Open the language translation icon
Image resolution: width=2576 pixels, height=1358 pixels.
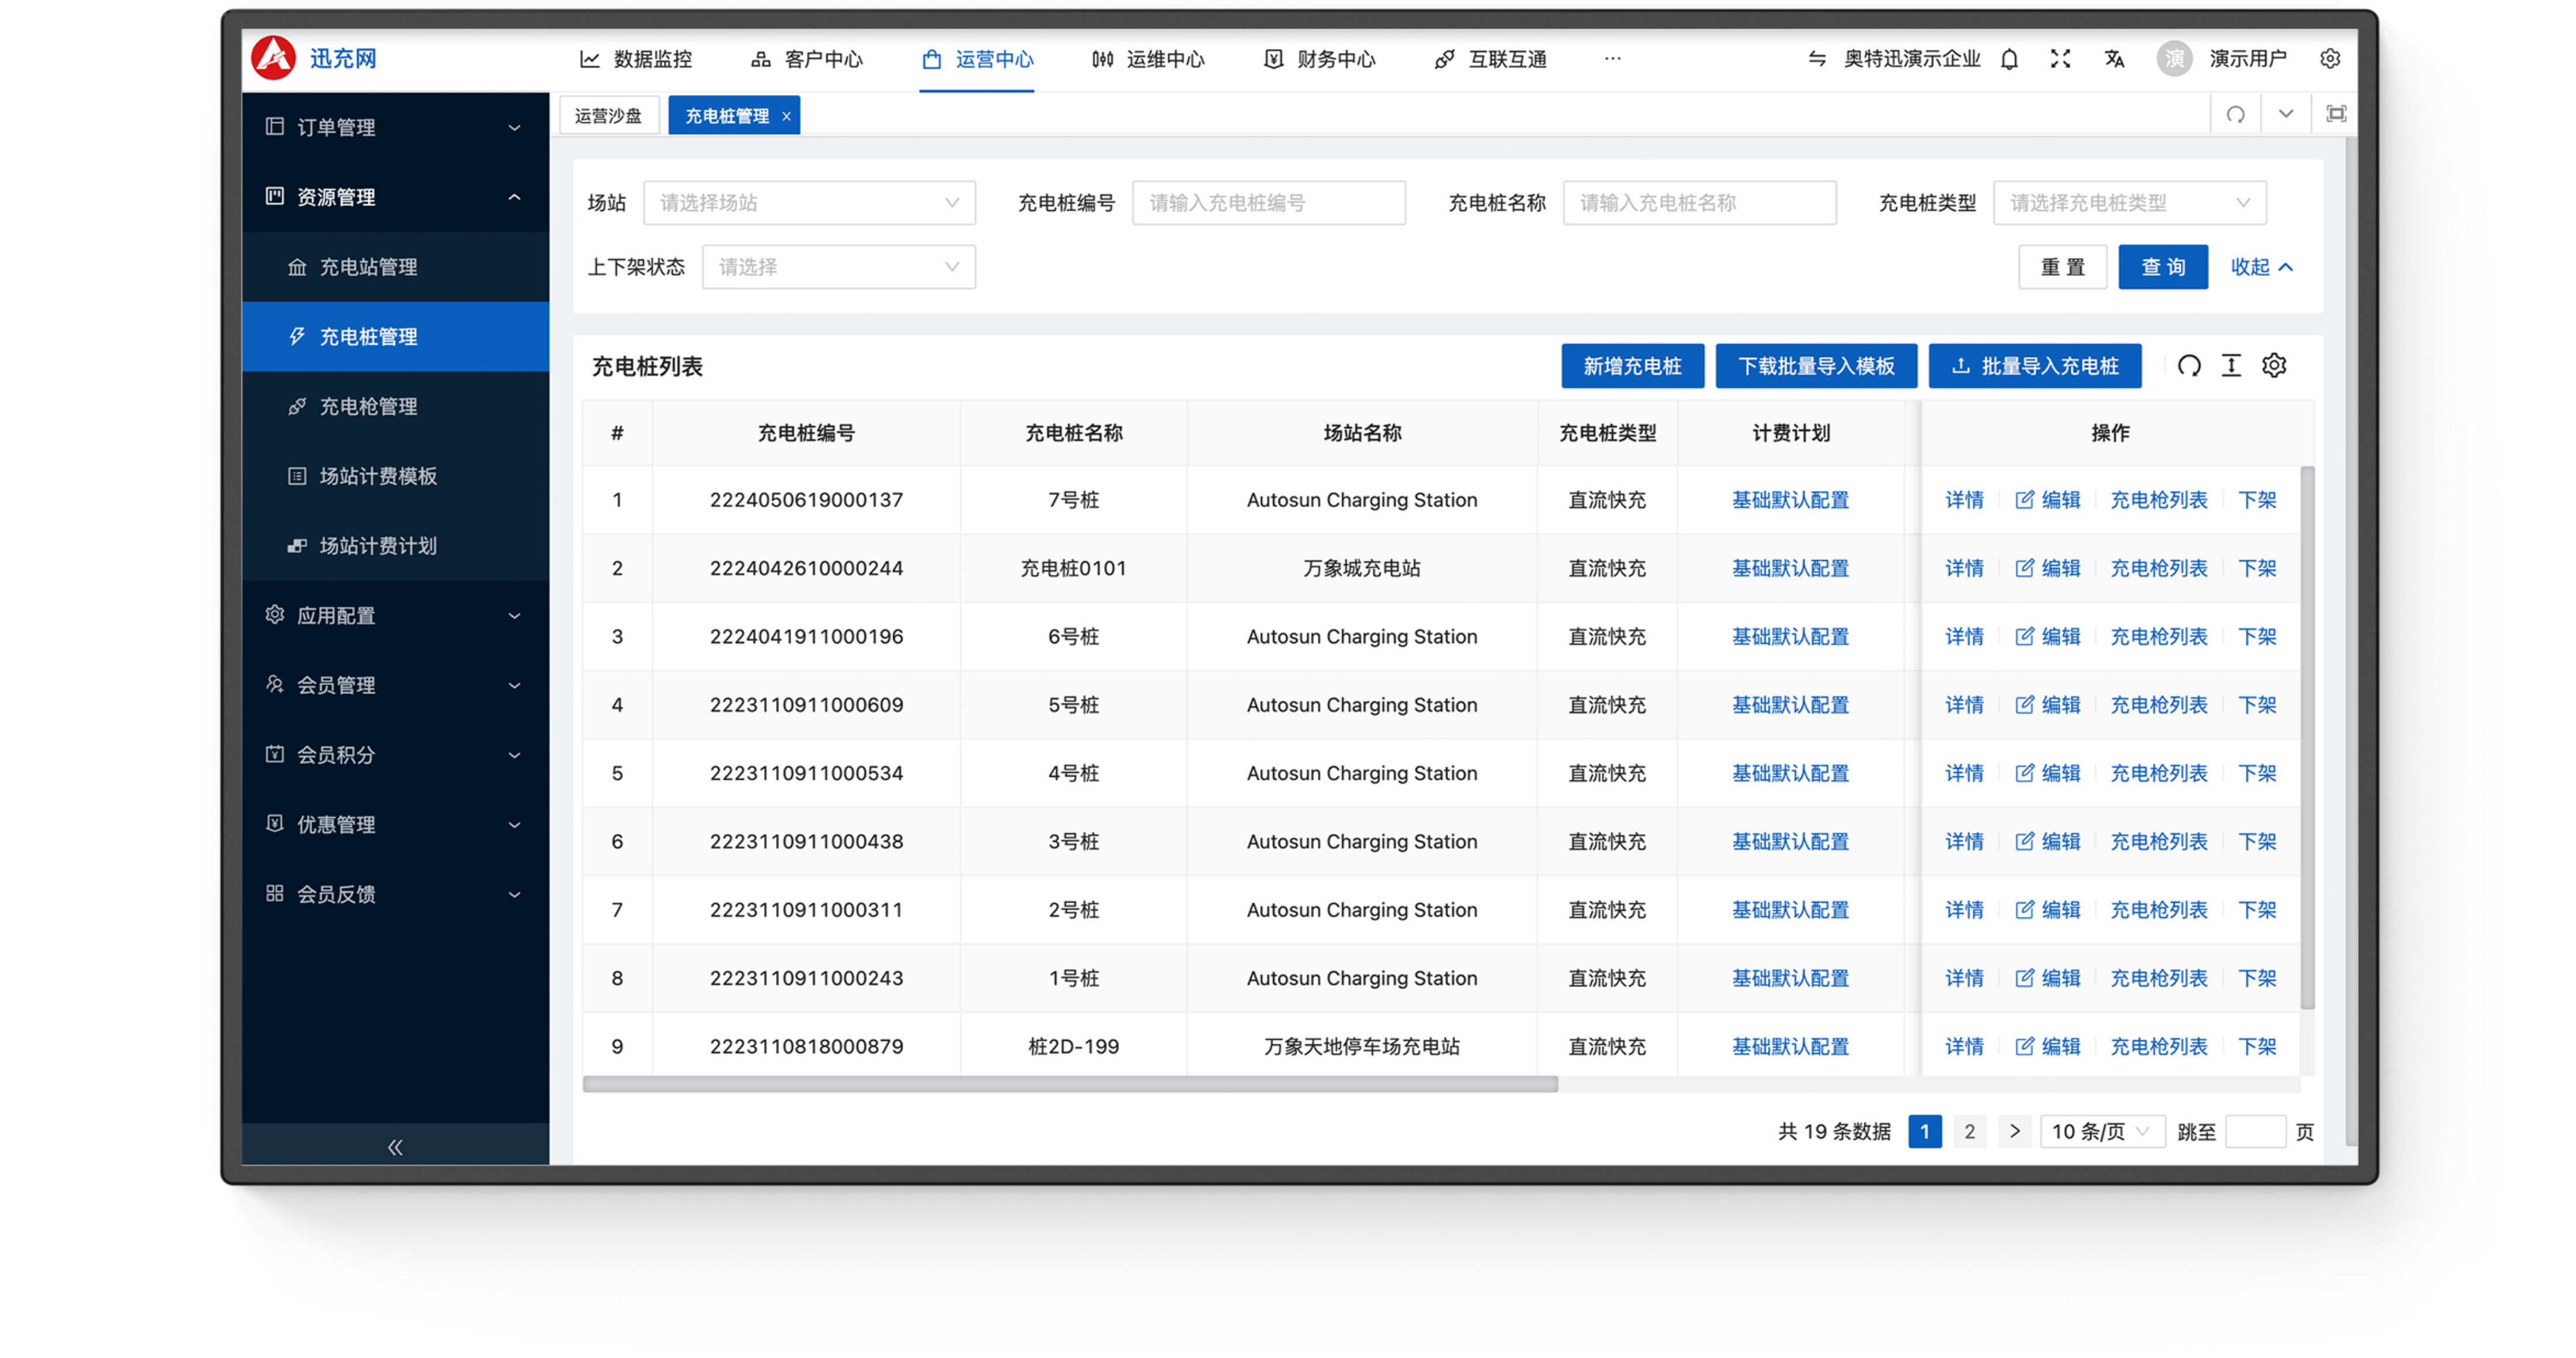tap(2114, 59)
